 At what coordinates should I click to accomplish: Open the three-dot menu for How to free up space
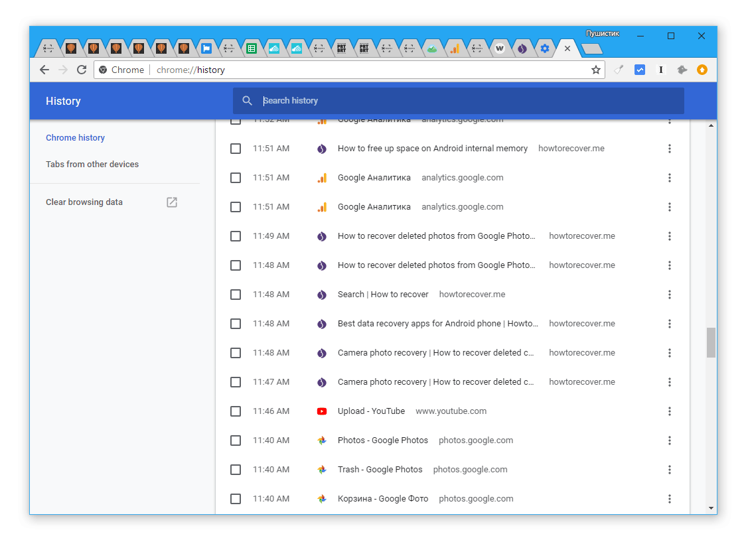point(670,149)
